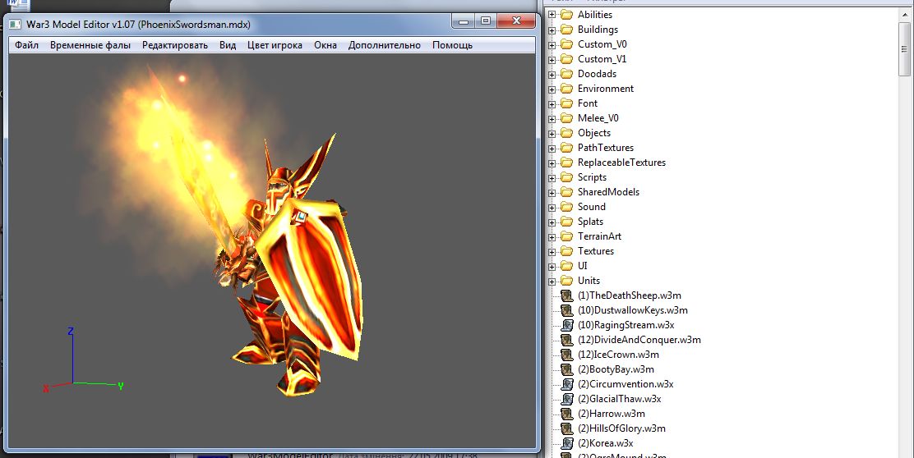Open the Временные фалы menu
914x458 pixels.
(90, 45)
